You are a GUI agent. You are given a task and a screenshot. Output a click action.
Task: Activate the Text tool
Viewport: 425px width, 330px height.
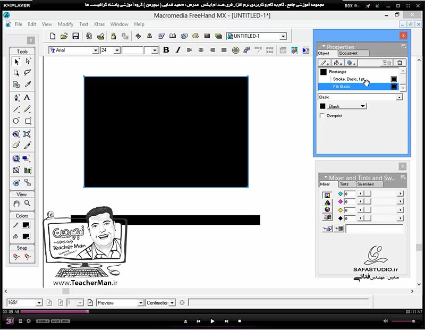point(27,97)
